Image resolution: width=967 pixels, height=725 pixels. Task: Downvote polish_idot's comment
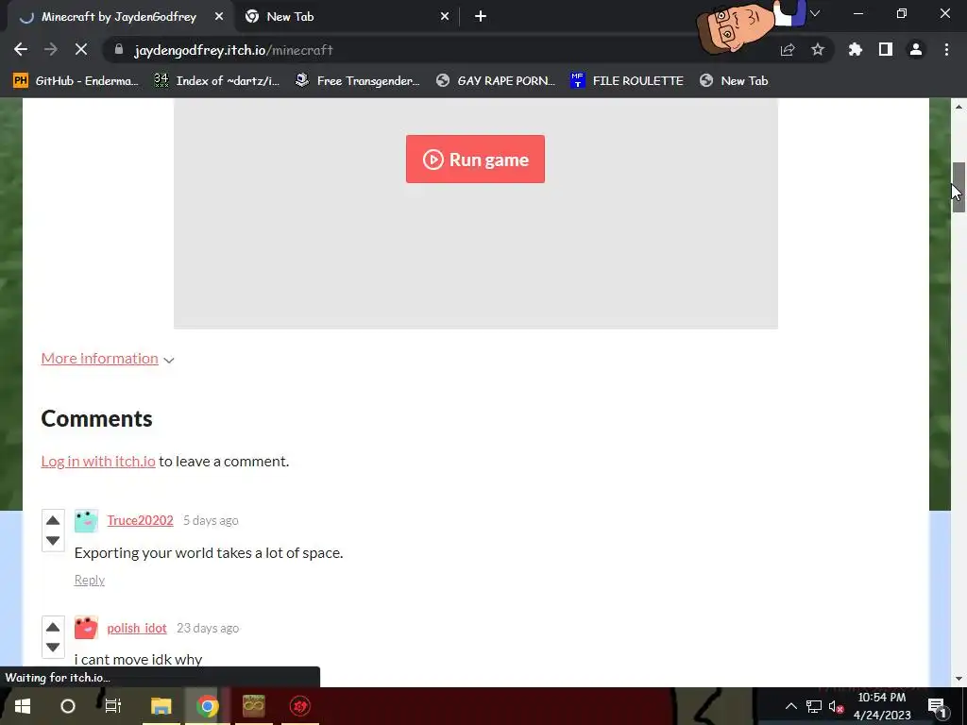tap(53, 648)
